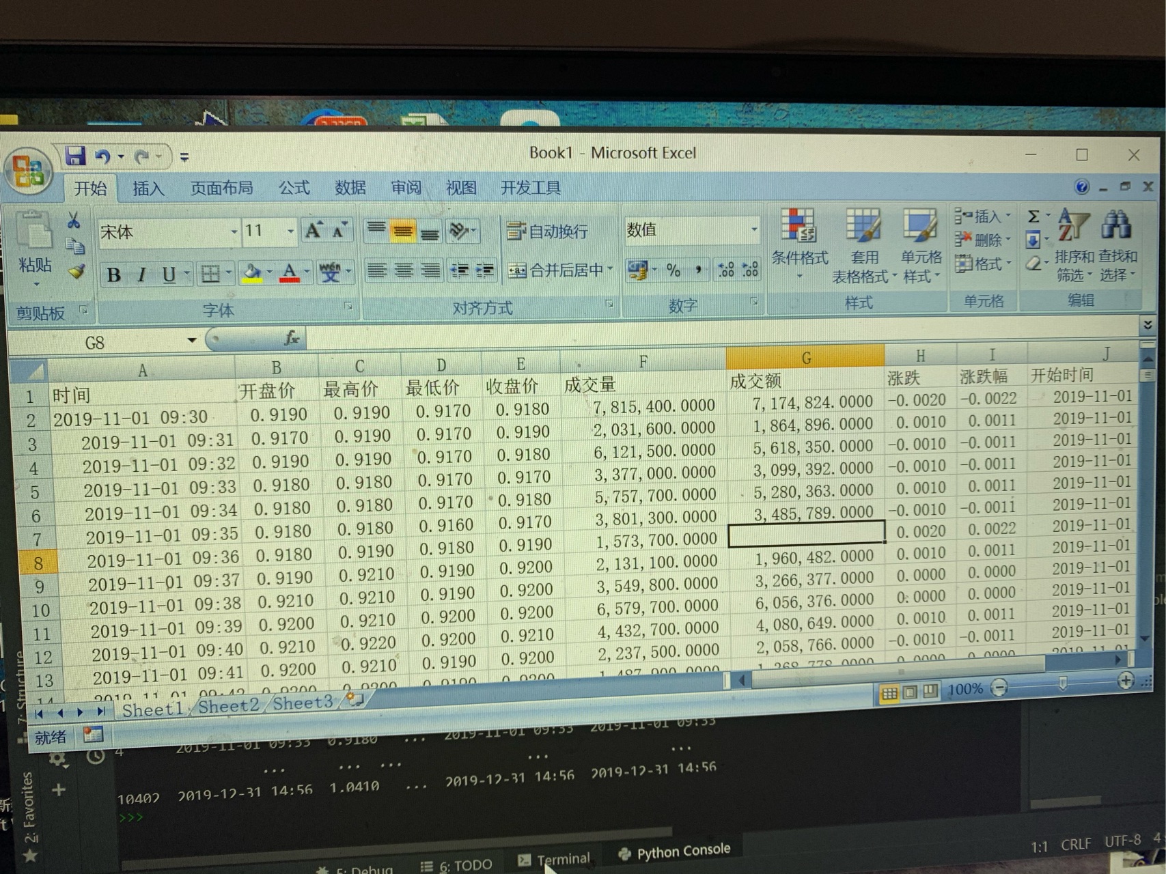
Task: Click the zoom slider handle
Action: [x=1062, y=683]
